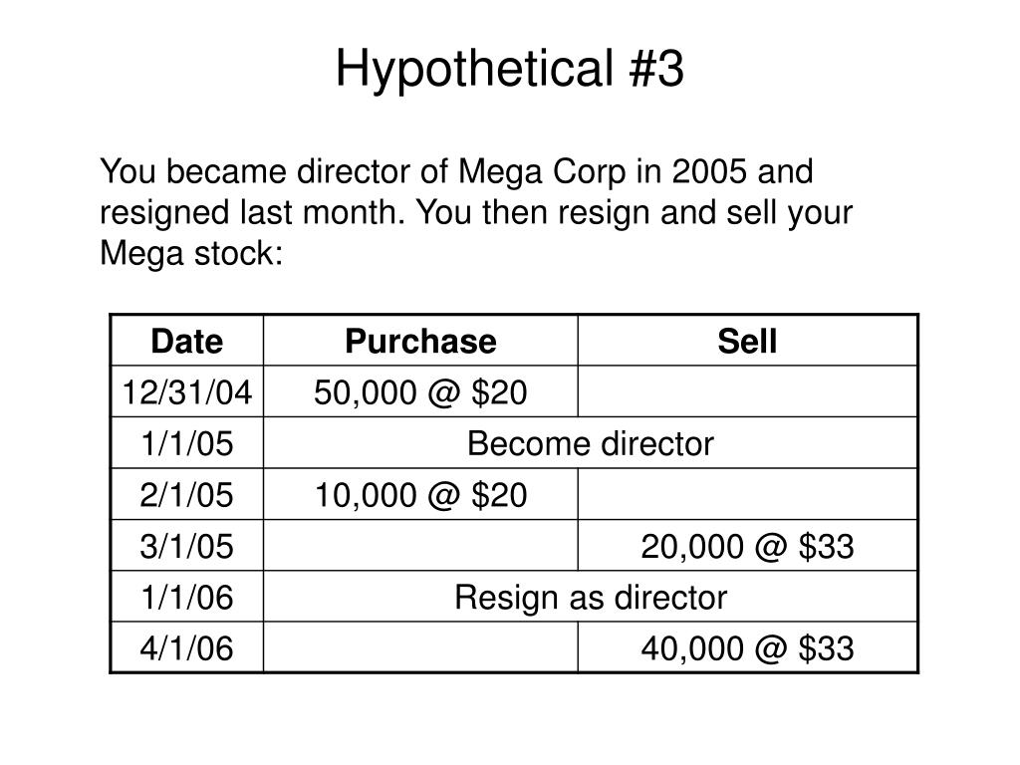
Task: Click the 'Mega stock:' text line
Action: [191, 253]
